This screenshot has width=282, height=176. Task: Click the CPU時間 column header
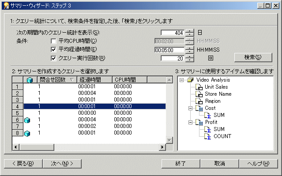click(130, 80)
